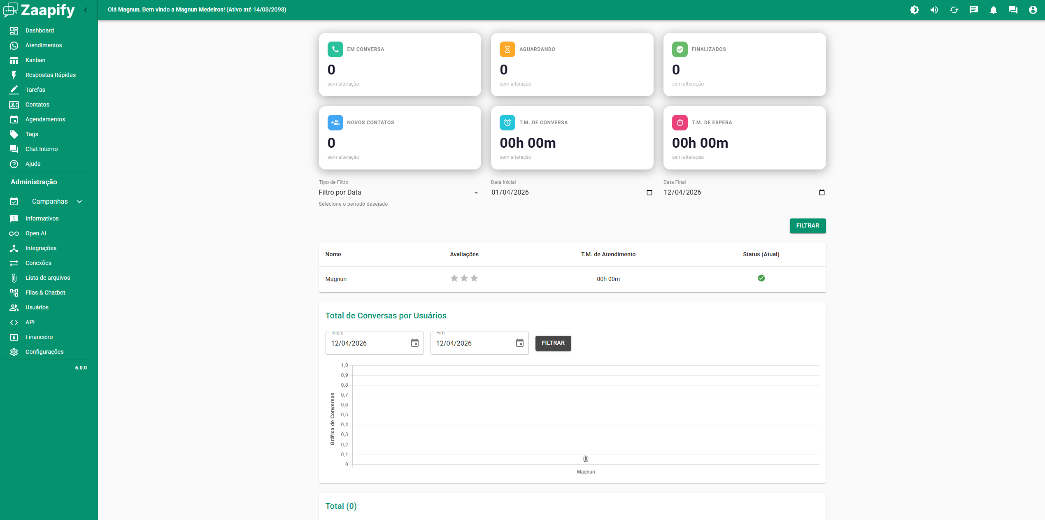Click the dark FILTRAR button in chart section
1045x520 pixels.
tap(553, 343)
